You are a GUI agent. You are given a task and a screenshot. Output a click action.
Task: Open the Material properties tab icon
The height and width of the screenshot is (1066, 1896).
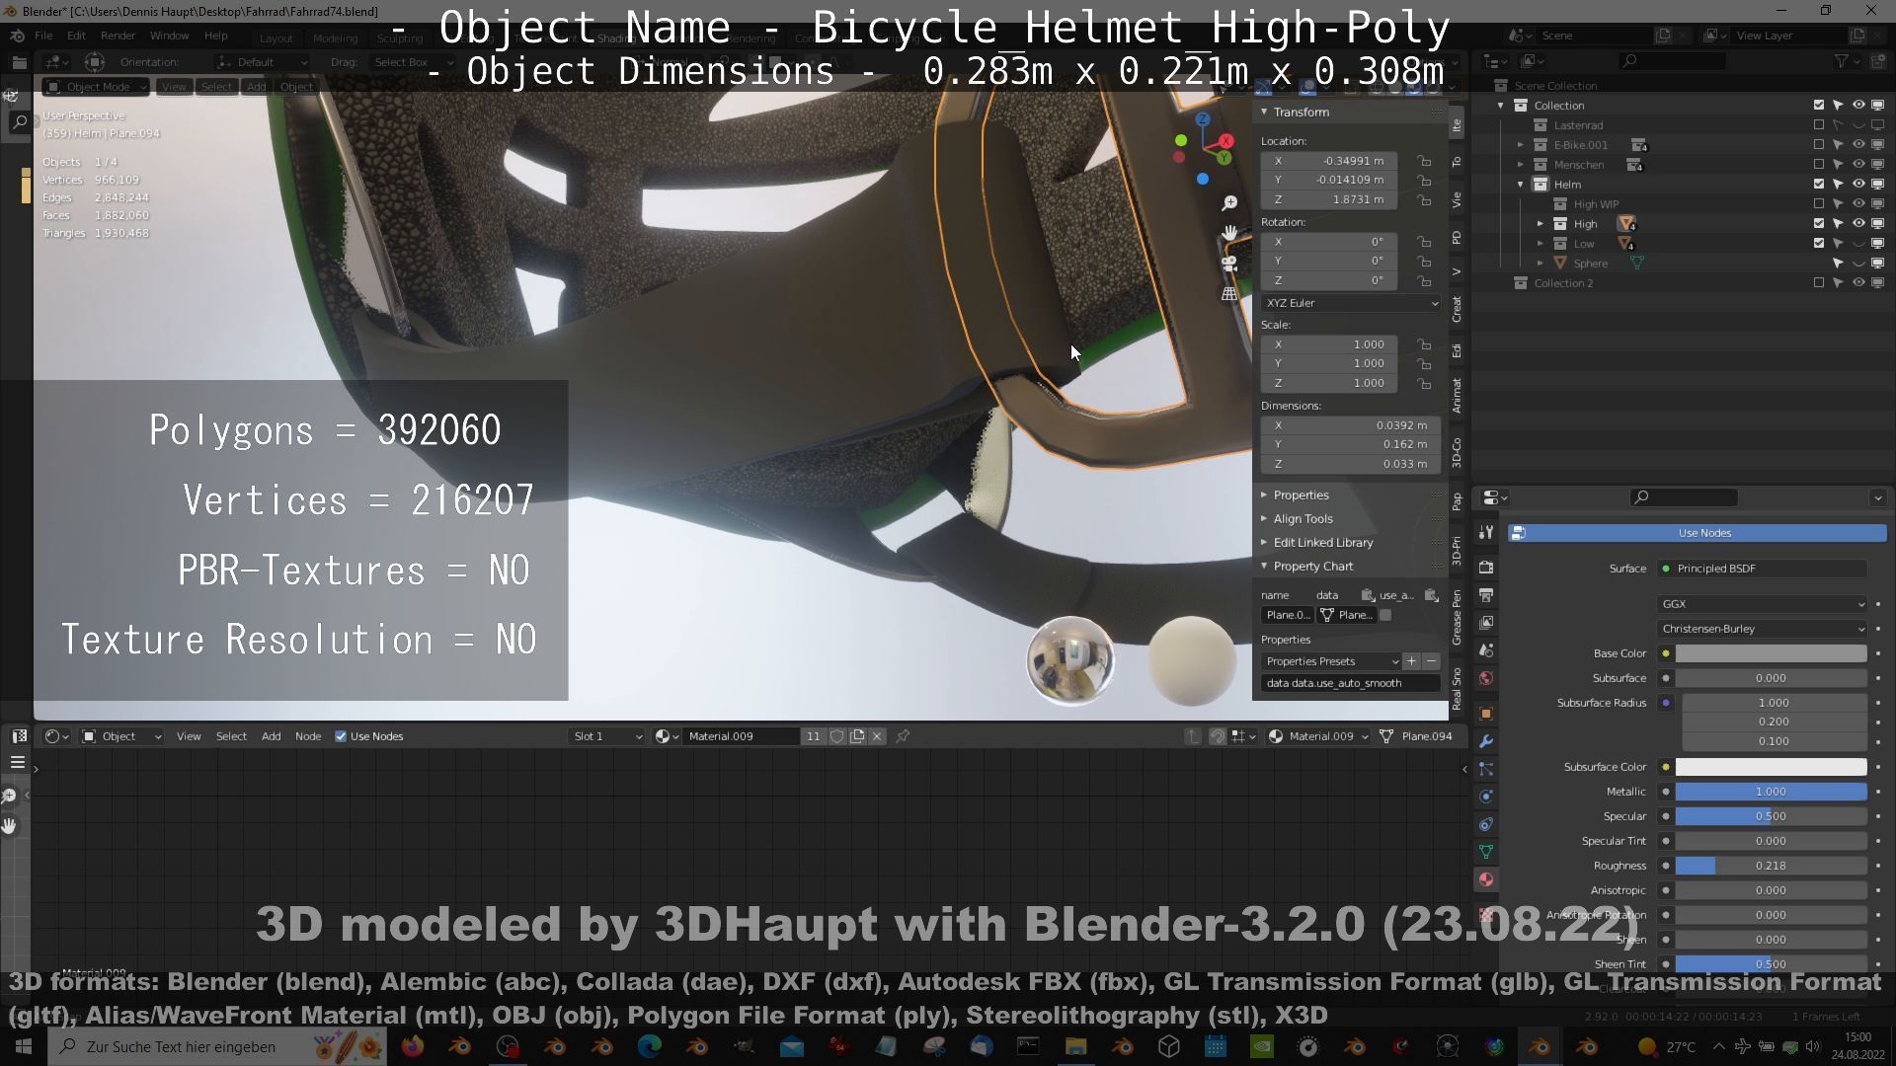[x=1486, y=878]
